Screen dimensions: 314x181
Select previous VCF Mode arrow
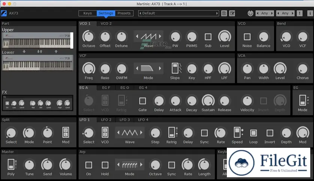[x=137, y=68]
